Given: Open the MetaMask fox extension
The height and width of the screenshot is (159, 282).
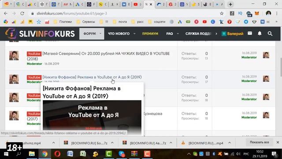Looking at the screenshot, I should [257, 13].
